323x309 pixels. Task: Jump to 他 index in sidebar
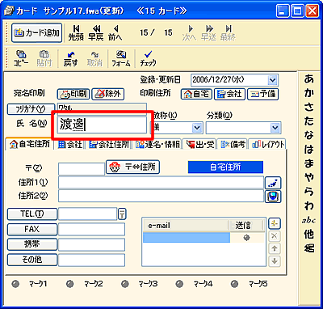pos(308,234)
